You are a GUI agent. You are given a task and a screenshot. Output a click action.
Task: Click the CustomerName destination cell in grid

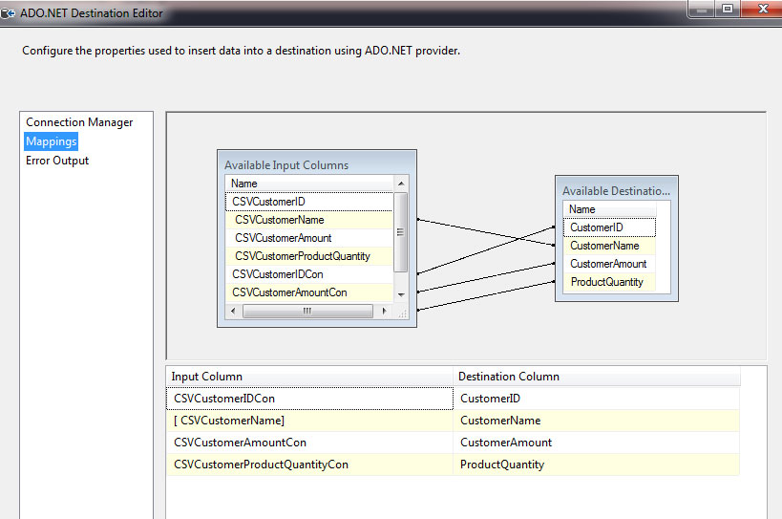click(x=597, y=421)
